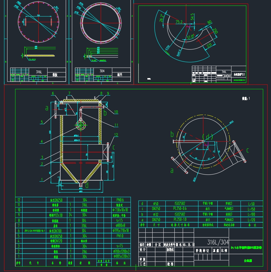Click the '54.5' vertical dimension text

[x=192, y=17]
